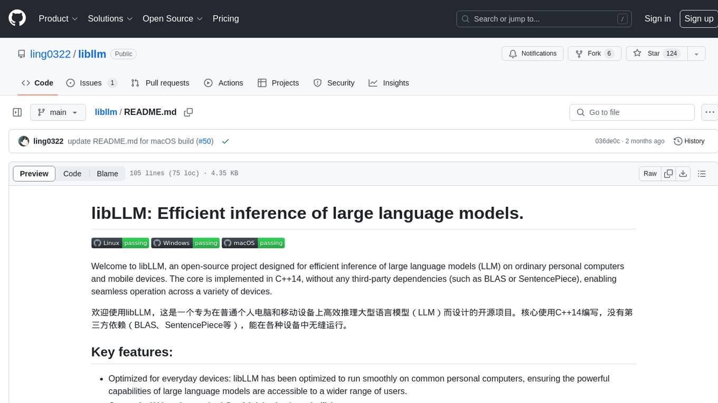The height and width of the screenshot is (403, 718).
Task: Open pull request #50 link
Action: [205, 141]
